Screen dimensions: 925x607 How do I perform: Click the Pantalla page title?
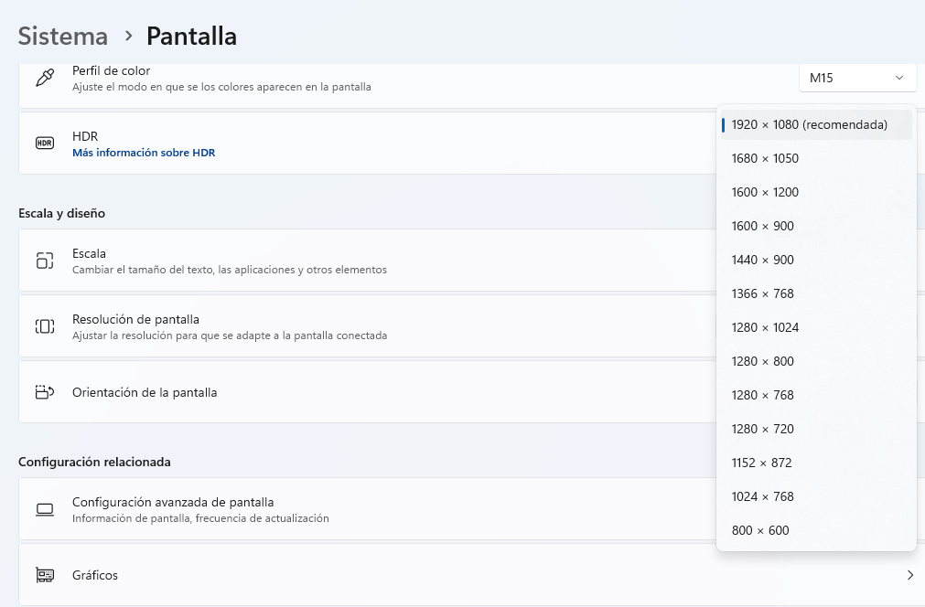pos(192,36)
